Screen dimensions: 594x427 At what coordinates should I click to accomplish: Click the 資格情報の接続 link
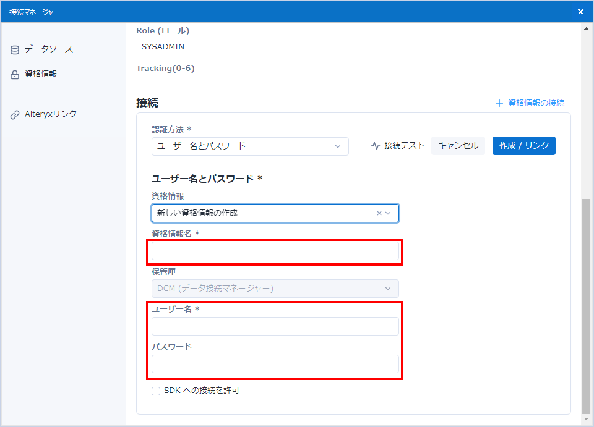[x=536, y=103]
